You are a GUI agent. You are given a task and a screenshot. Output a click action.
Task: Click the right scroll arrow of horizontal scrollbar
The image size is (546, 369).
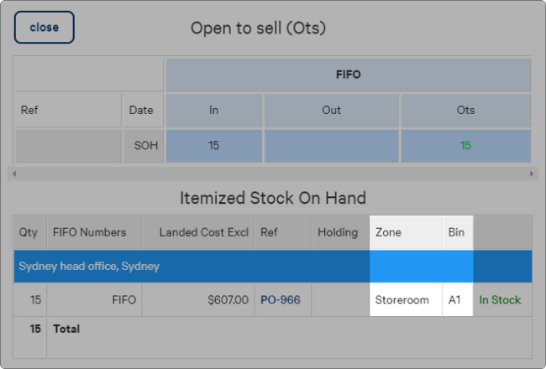532,174
